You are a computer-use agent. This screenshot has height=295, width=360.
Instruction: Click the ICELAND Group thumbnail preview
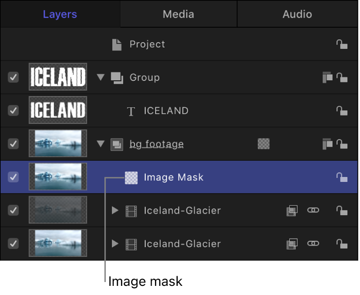click(58, 77)
